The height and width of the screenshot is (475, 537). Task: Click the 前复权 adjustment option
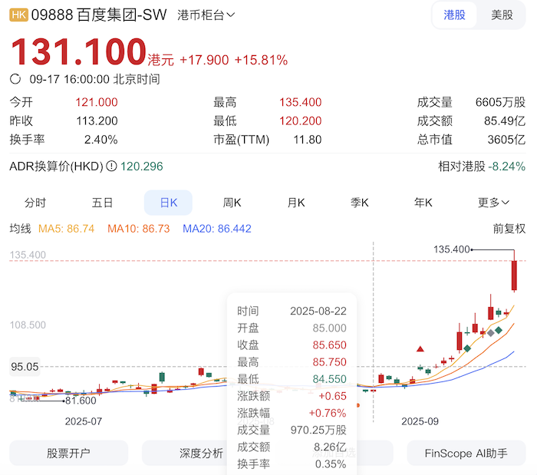coord(509,229)
